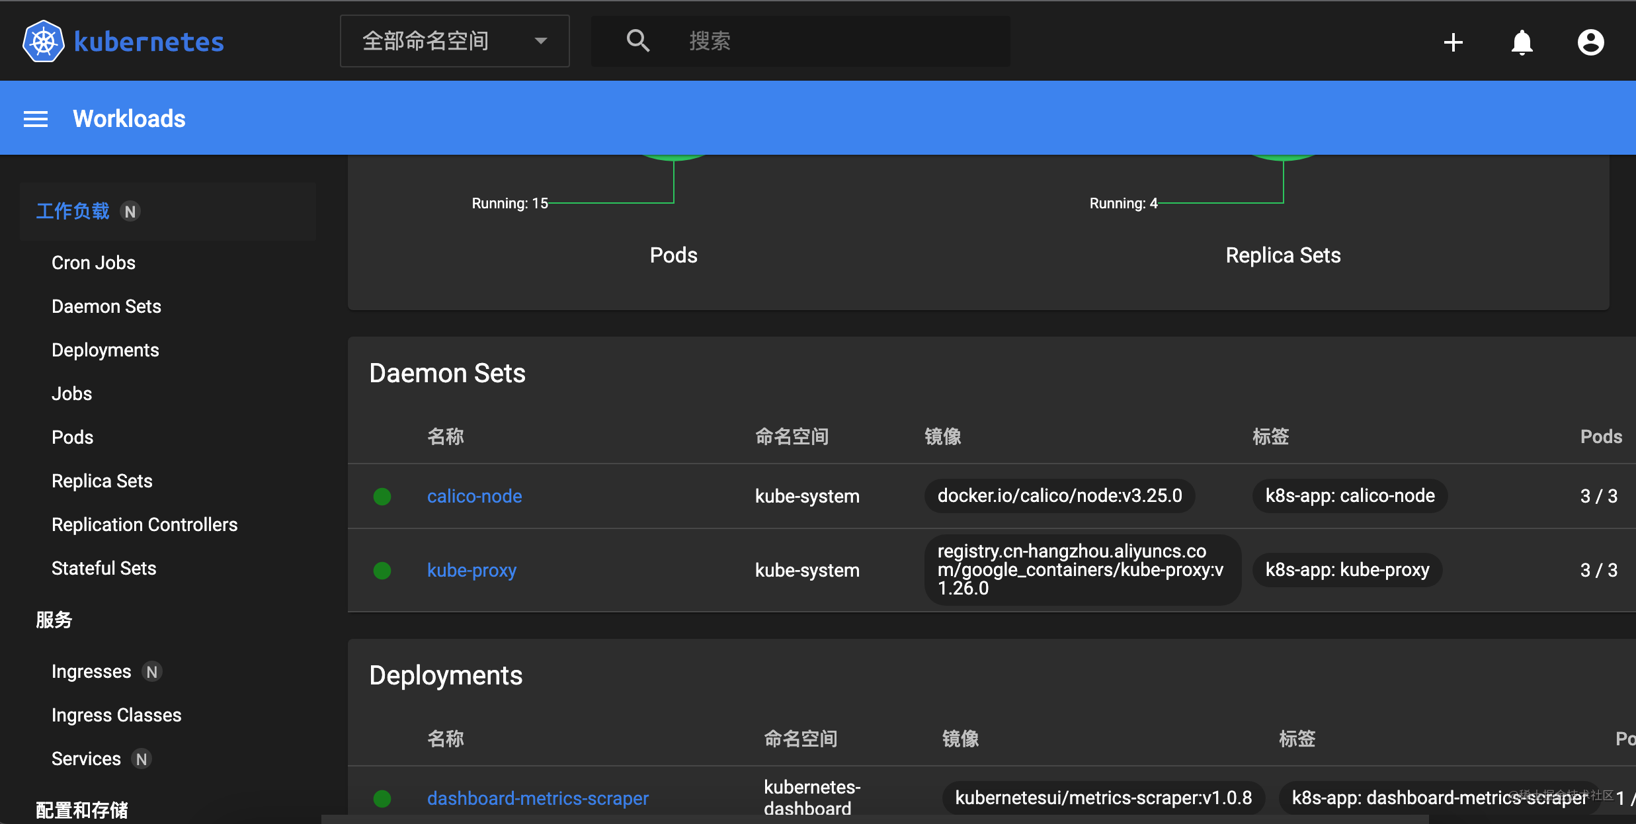
Task: Click the k8s-app: calico-node label chip
Action: point(1350,496)
